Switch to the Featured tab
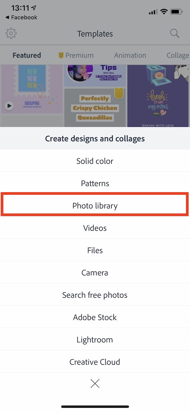This screenshot has height=412, width=190. click(x=27, y=55)
